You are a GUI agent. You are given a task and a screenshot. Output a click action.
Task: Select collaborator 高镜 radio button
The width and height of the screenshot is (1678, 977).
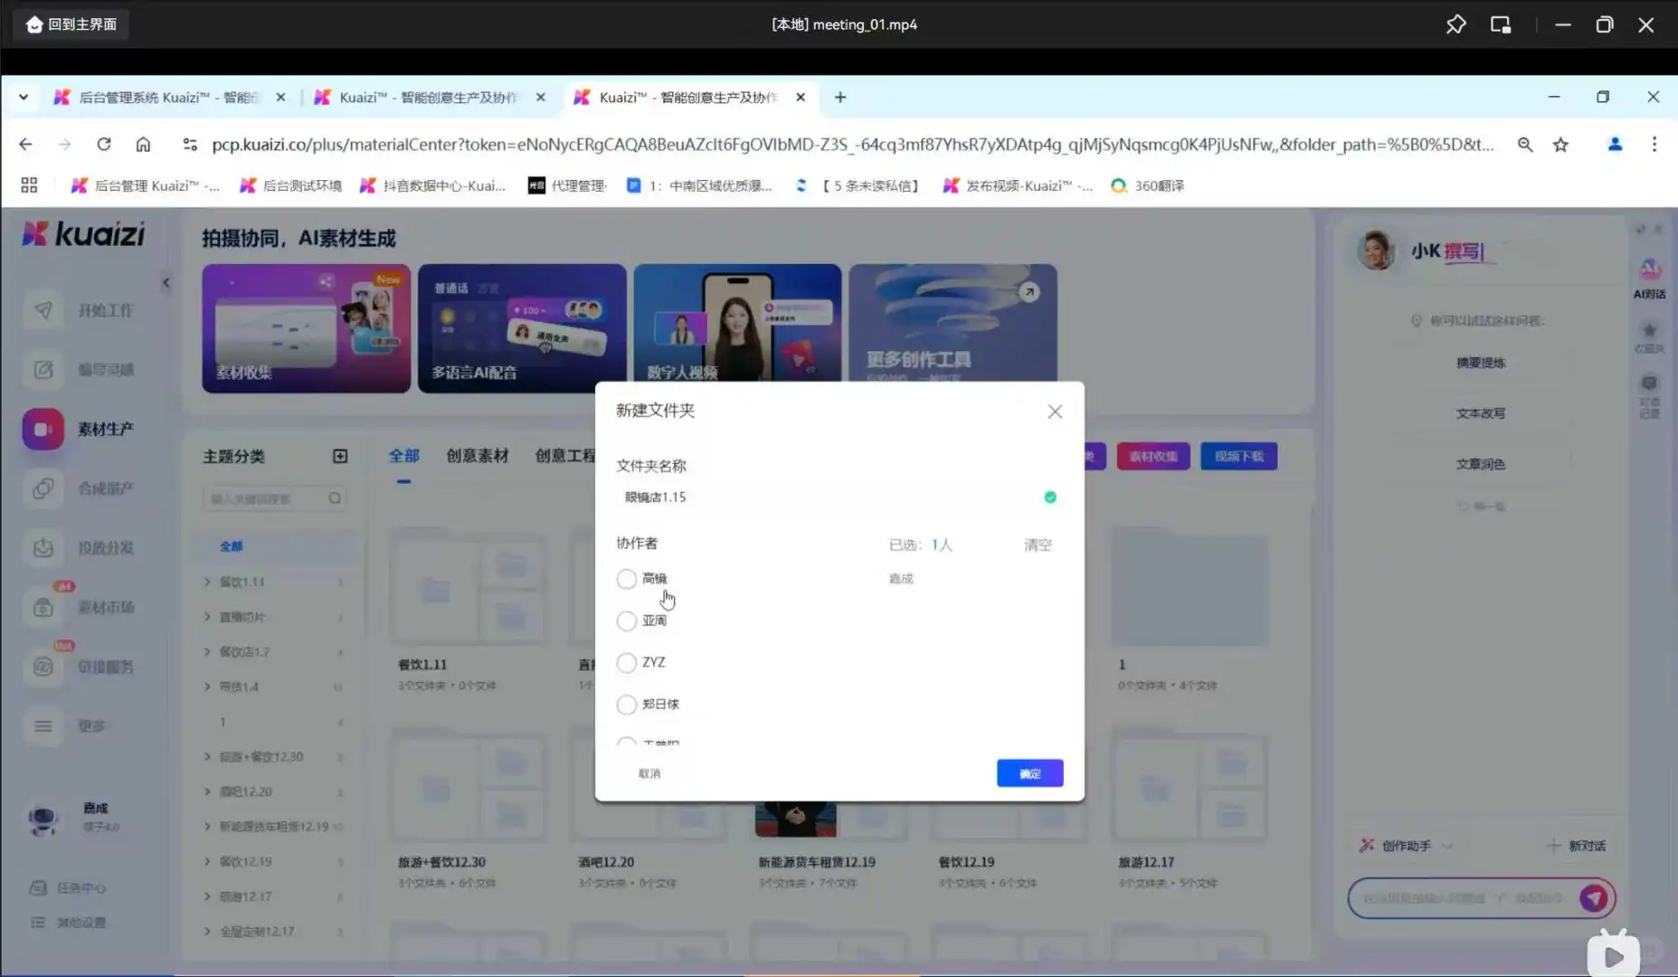click(x=626, y=579)
